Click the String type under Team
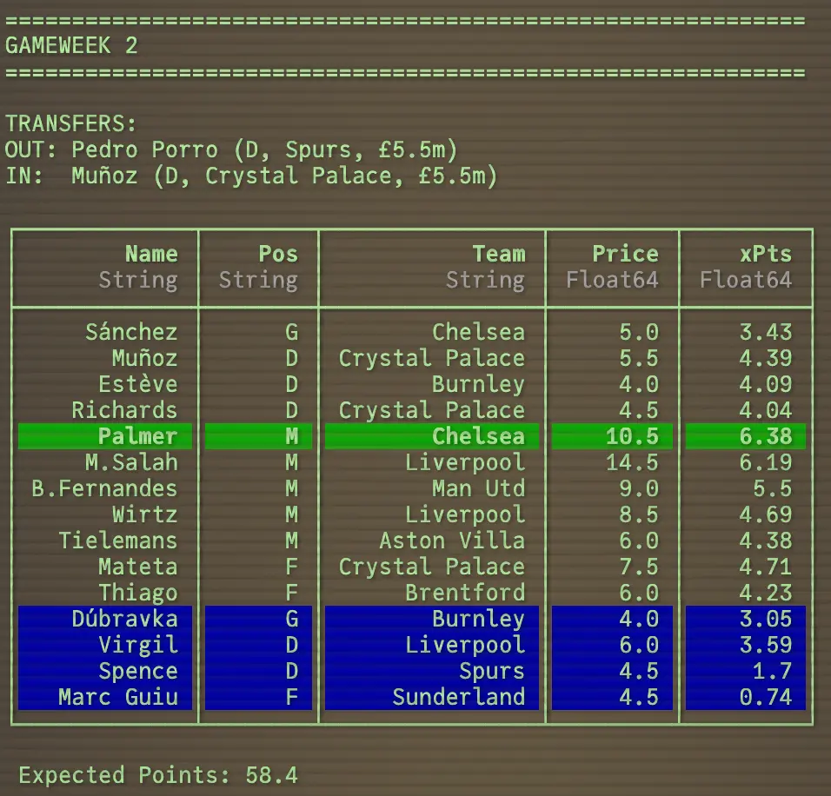 [x=485, y=280]
